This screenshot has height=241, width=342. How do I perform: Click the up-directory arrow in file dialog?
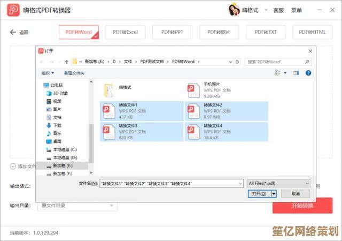pyautogui.click(x=66, y=62)
